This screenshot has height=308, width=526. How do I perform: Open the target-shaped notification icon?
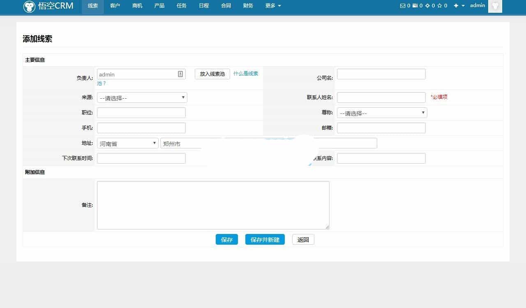coord(427,6)
